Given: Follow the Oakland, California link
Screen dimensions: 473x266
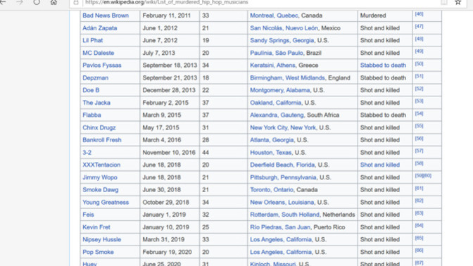Looking at the screenshot, I should tap(276, 103).
